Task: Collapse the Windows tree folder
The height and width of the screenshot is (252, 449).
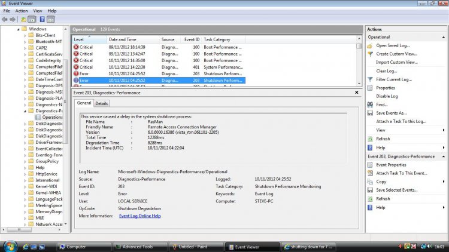Action: (x=19, y=29)
